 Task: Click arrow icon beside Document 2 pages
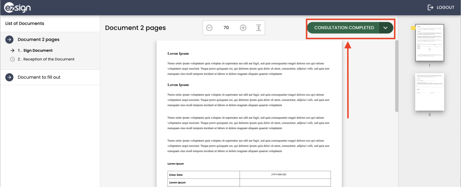point(9,40)
